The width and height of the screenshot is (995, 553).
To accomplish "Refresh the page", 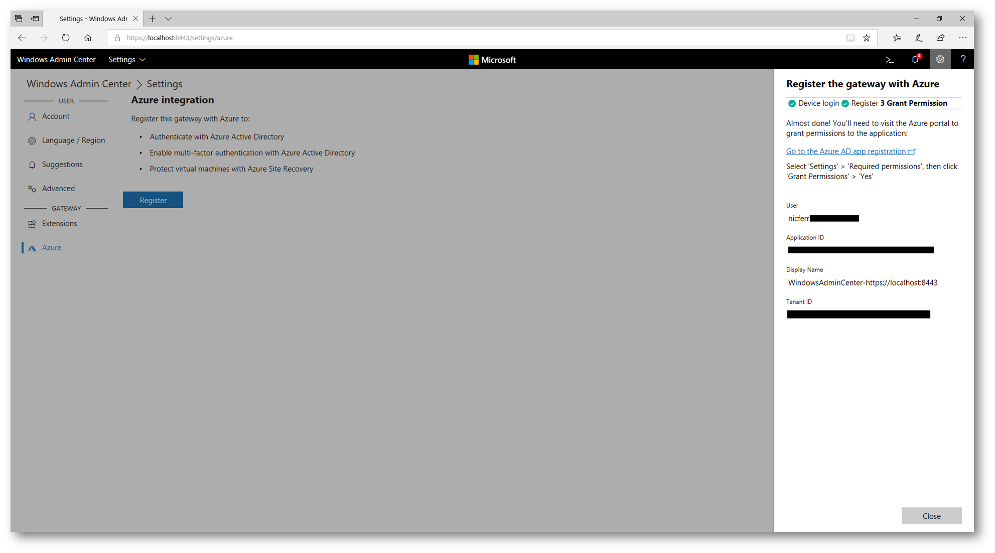I will pyautogui.click(x=65, y=38).
